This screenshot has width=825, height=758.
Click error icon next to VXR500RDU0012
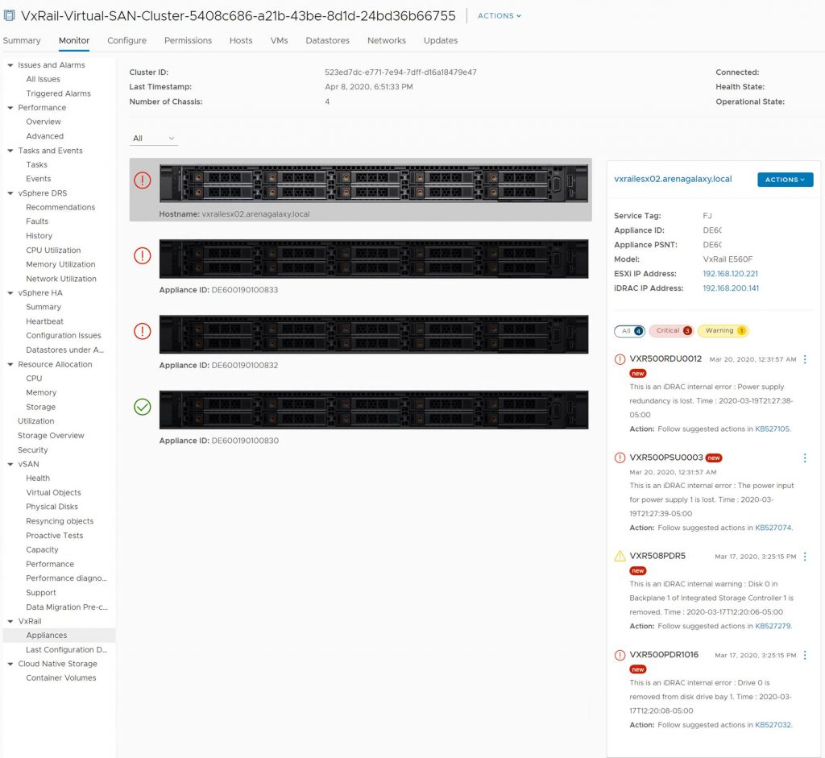(x=620, y=359)
